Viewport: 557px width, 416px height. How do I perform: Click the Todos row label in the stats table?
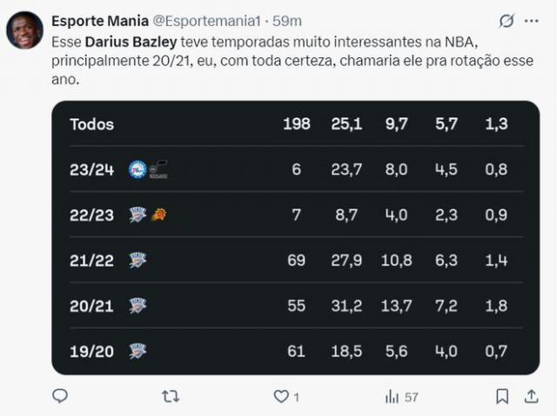91,124
